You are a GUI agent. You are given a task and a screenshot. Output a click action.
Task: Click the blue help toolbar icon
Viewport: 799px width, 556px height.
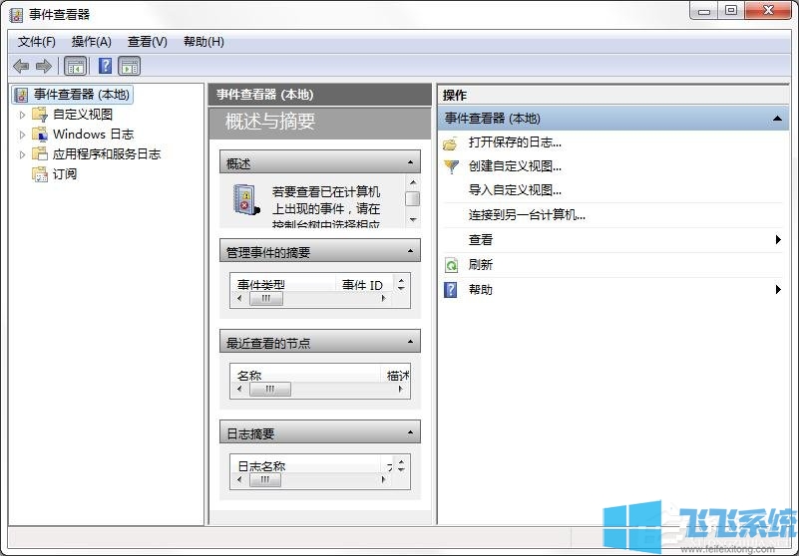tap(105, 66)
